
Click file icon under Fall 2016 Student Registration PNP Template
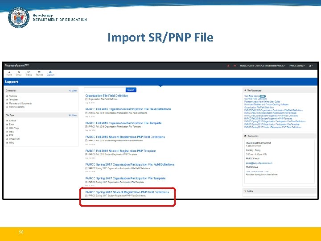coord(86,154)
